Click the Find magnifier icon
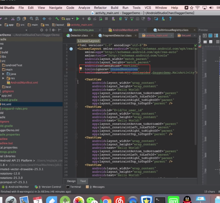 coord(31,19)
